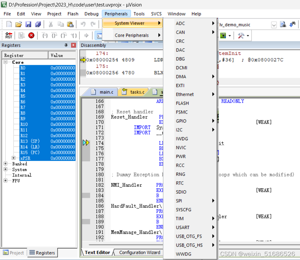Viewport: 300px width, 260px height.
Task: Close the Registers panel
Action: pyautogui.click(x=73, y=45)
